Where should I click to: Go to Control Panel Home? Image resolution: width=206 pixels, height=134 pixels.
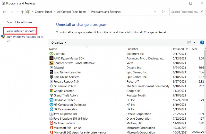19,22
